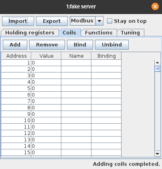This screenshot has width=162, height=169.
Task: Click the scrollbar up arrow
Action: (x=158, y=62)
